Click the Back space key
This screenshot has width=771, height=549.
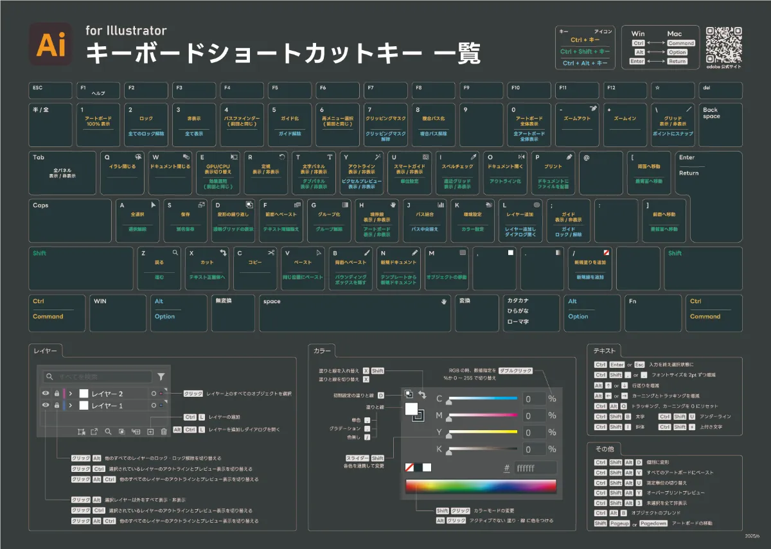pos(721,125)
